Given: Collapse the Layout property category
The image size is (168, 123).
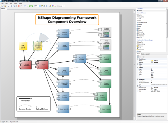Looking at the screenshot, I should click(138, 68).
